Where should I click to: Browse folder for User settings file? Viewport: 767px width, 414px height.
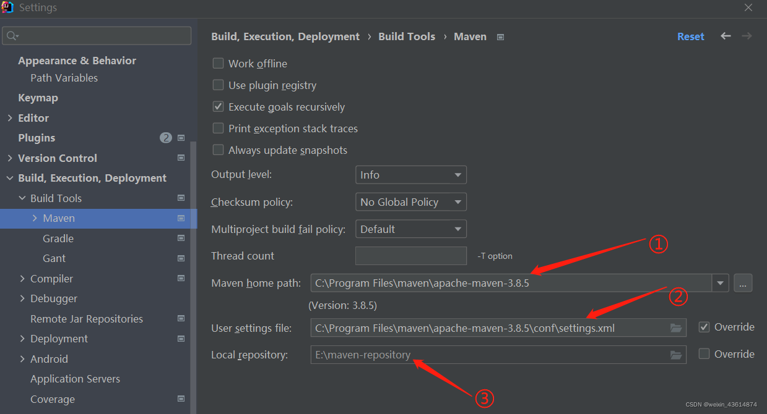pyautogui.click(x=676, y=328)
